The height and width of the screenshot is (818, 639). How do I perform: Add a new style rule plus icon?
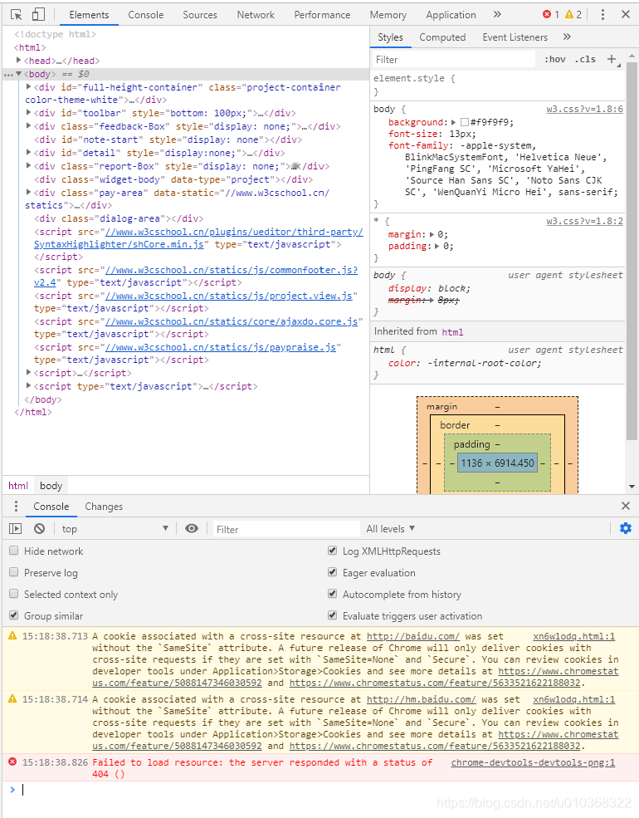point(612,59)
